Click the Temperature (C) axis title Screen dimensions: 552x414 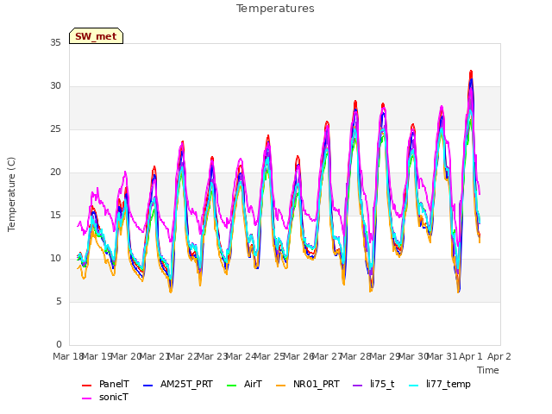click(x=11, y=194)
